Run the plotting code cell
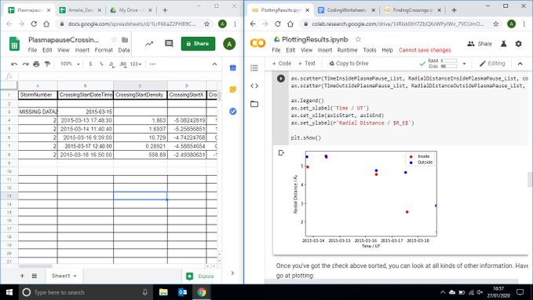Image resolution: width=533 pixels, height=300 pixels. coord(281,79)
